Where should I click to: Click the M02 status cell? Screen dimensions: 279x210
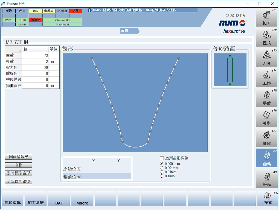click(35, 11)
